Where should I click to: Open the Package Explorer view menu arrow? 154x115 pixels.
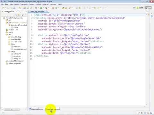26,15
